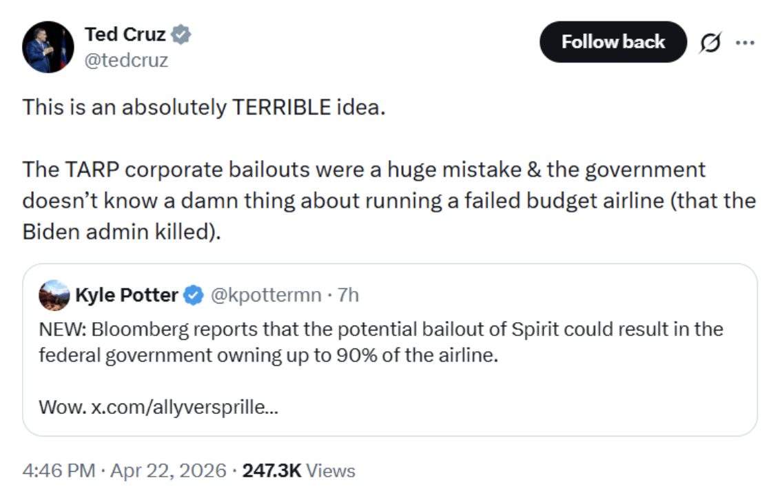The width and height of the screenshot is (780, 487).
Task: Click the verified badge beside Ted Cruz
Action: pos(181,34)
